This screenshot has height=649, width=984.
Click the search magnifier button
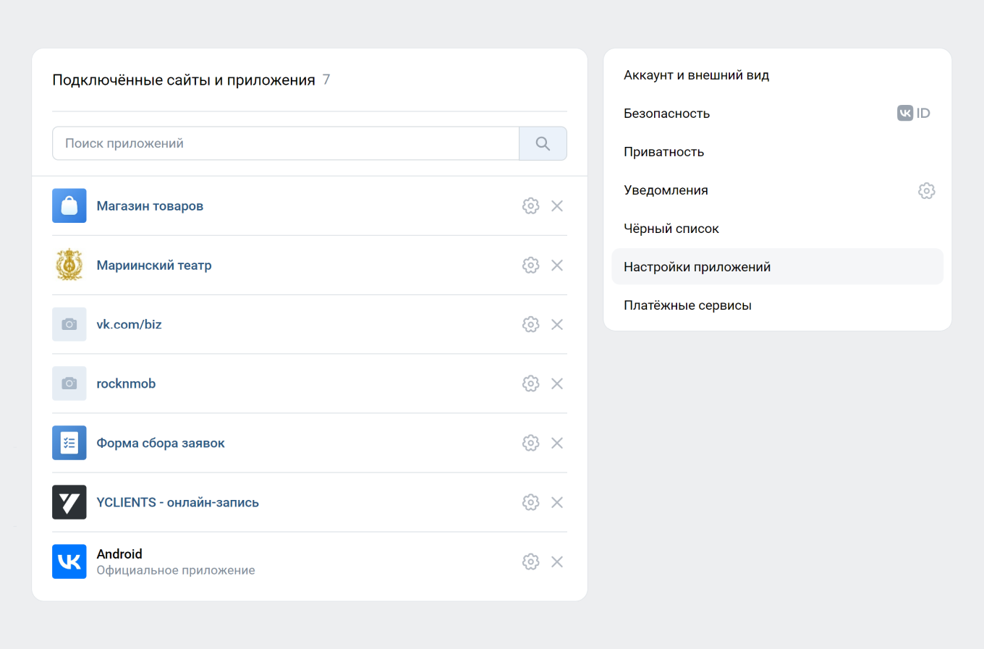[543, 143]
